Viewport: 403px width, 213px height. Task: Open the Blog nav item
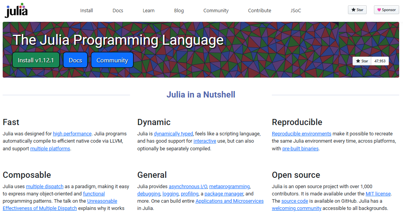click(x=179, y=11)
